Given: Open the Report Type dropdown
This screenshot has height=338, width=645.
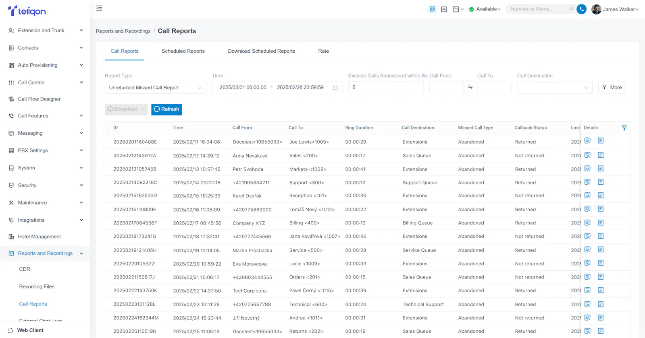Looking at the screenshot, I should (x=156, y=88).
